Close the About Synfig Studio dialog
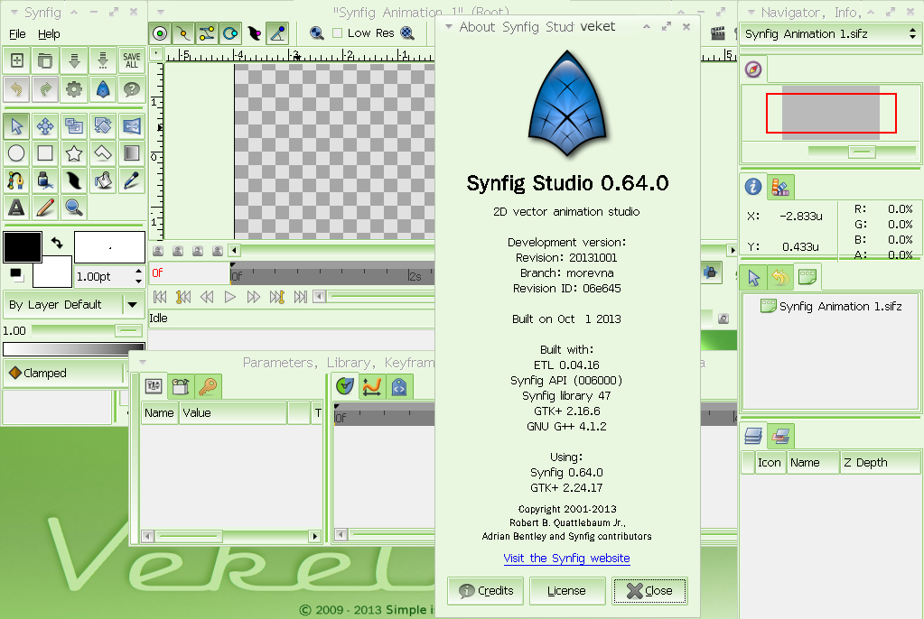Image resolution: width=924 pixels, height=619 pixels. [649, 591]
